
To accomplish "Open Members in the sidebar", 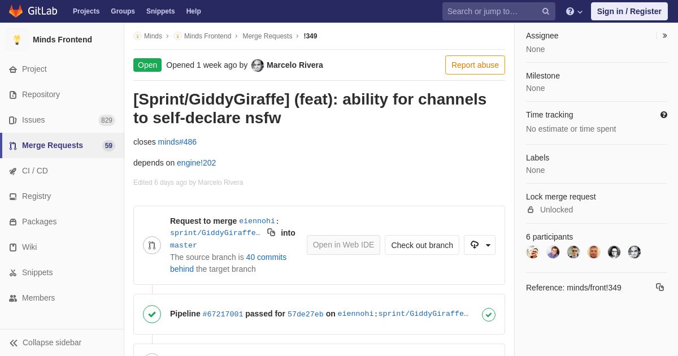I will 62,298.
